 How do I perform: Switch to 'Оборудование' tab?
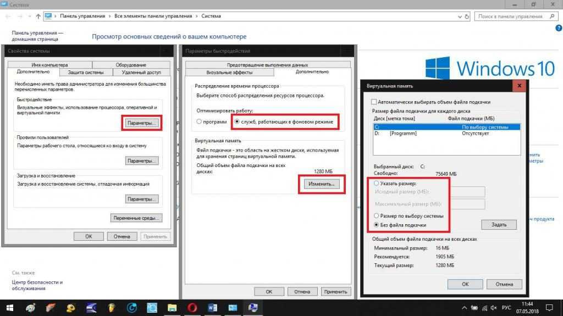point(131,65)
